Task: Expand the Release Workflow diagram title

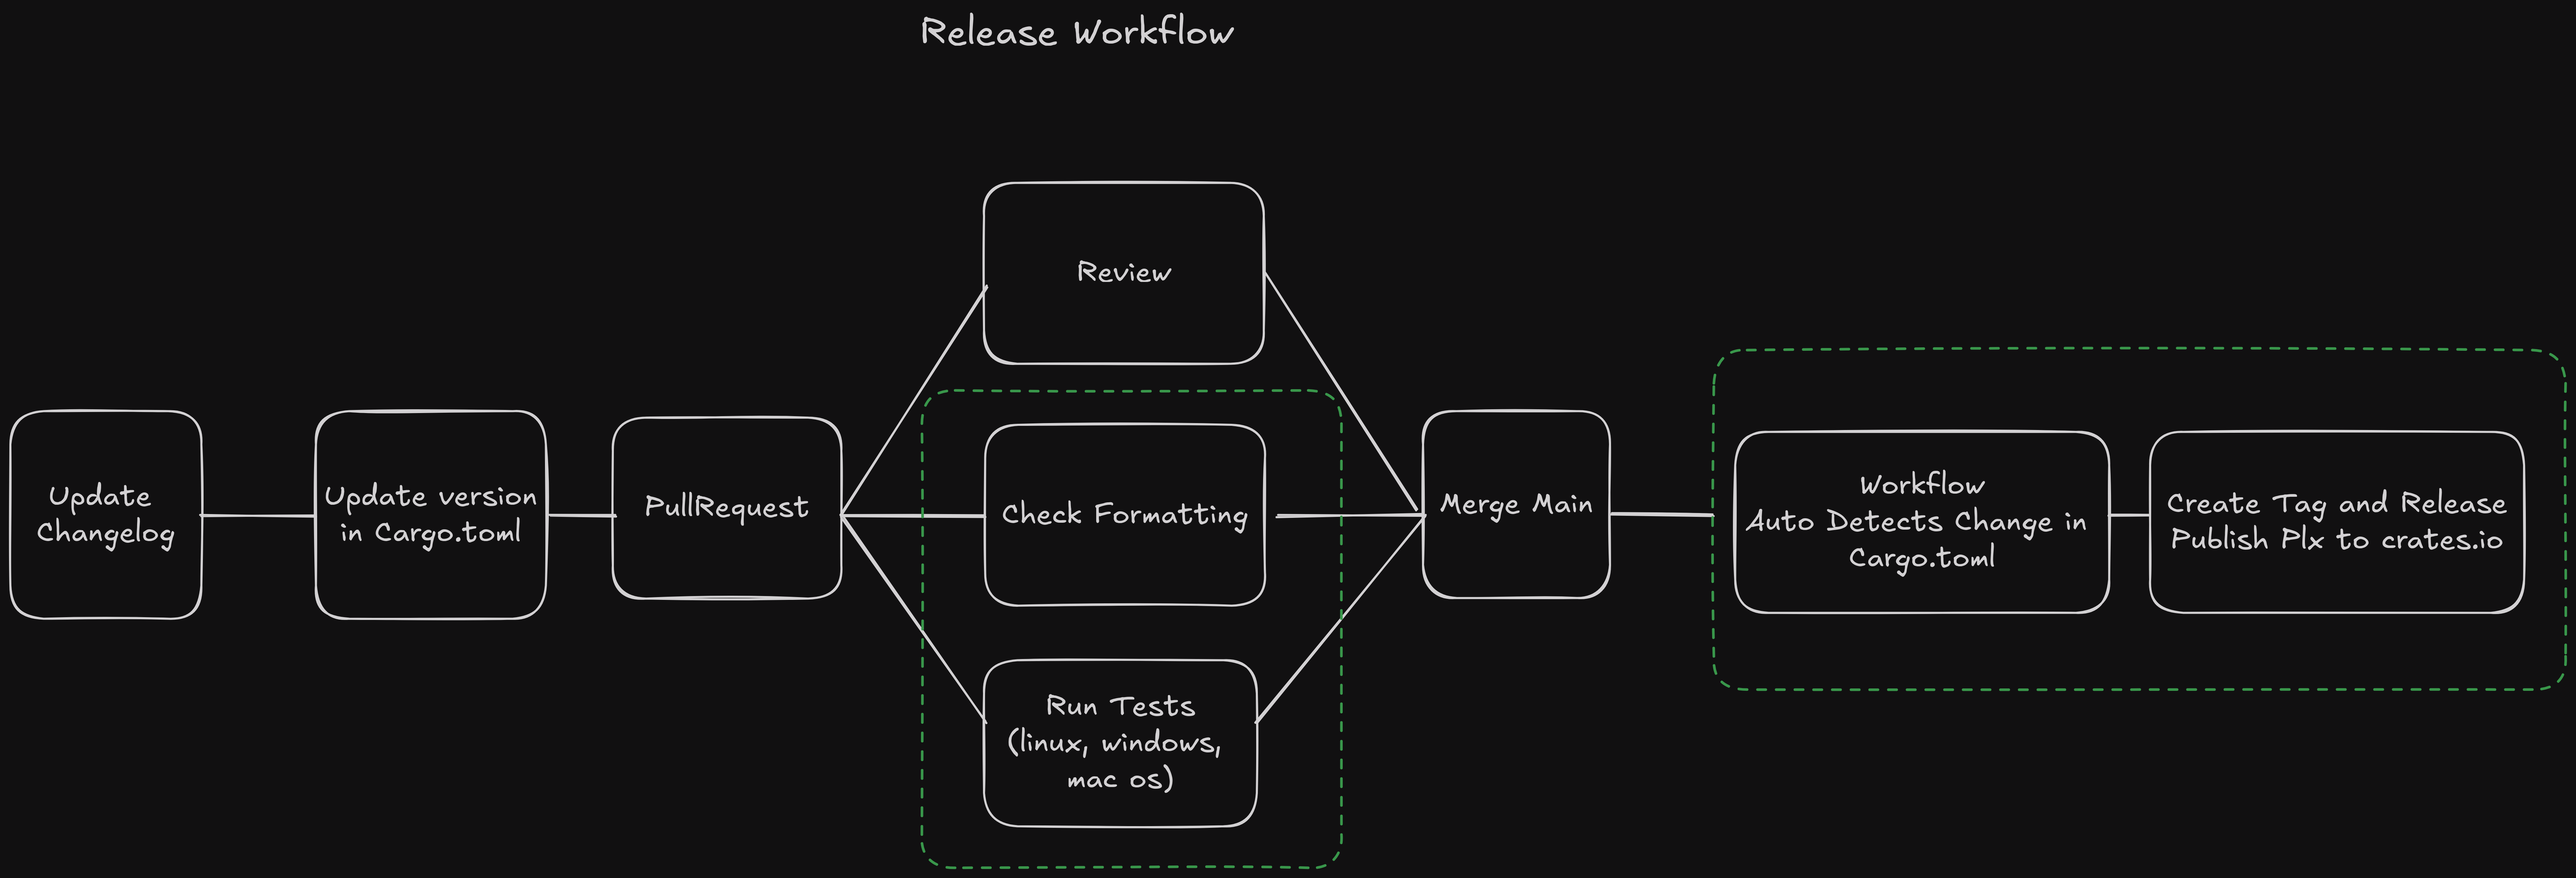Action: pyautogui.click(x=1066, y=36)
